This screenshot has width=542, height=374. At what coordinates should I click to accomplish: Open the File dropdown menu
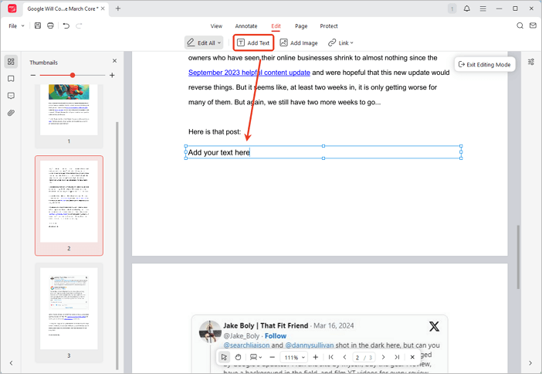click(16, 26)
